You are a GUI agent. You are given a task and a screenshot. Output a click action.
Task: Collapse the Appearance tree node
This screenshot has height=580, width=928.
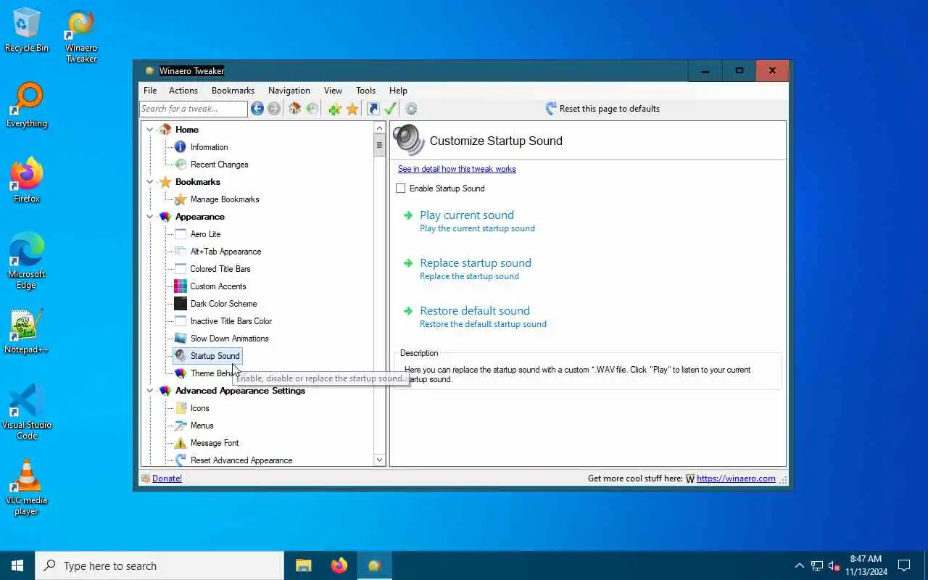150,217
